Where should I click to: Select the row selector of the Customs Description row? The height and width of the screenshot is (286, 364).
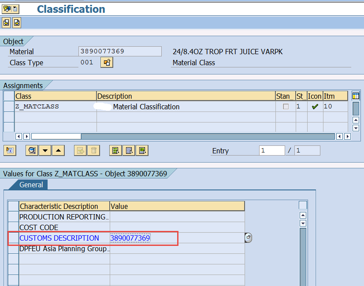(x=13, y=238)
